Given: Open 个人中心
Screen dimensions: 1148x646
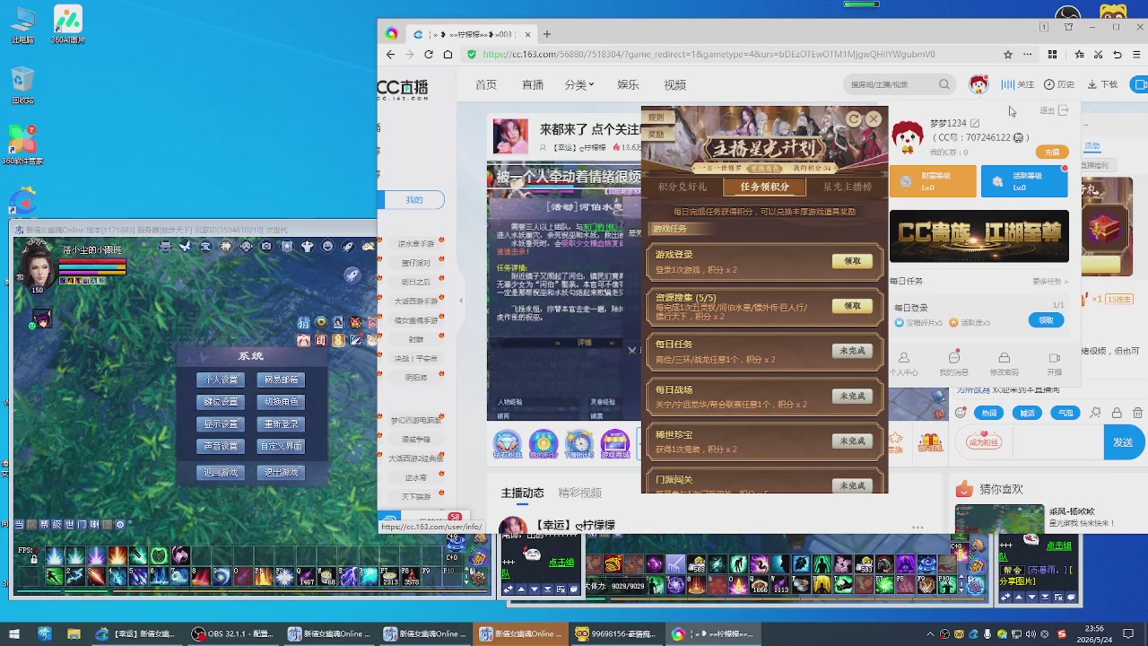Looking at the screenshot, I should 903,363.
